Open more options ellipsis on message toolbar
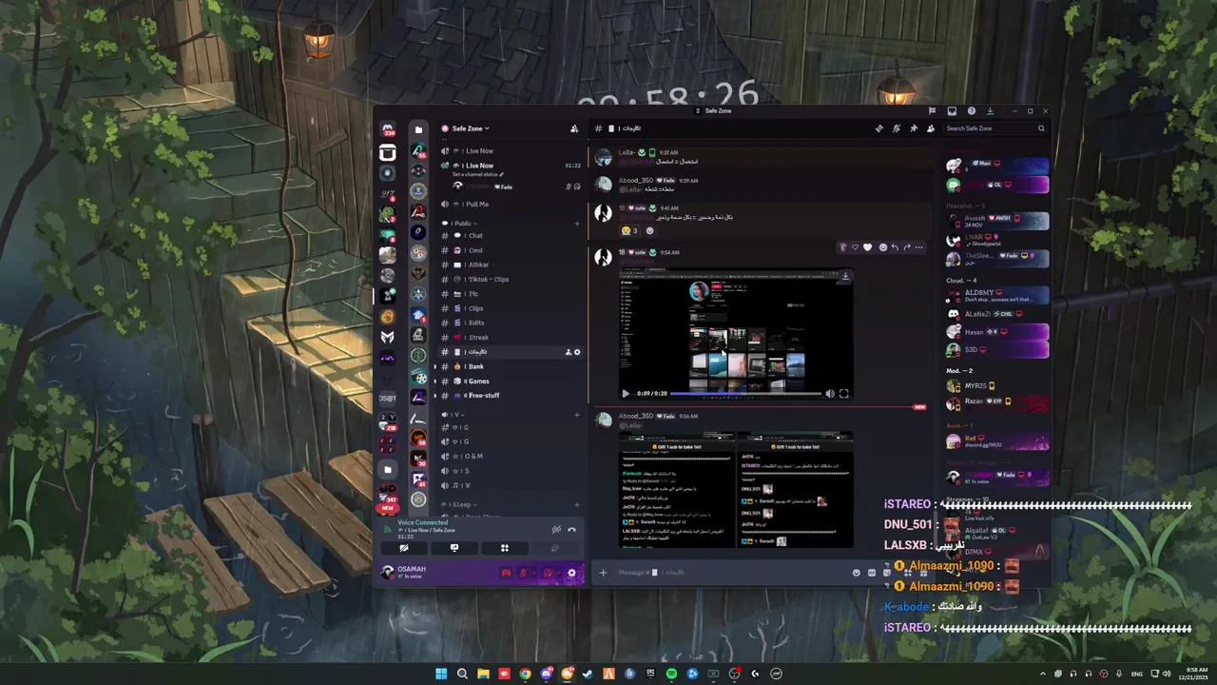 pyautogui.click(x=918, y=247)
